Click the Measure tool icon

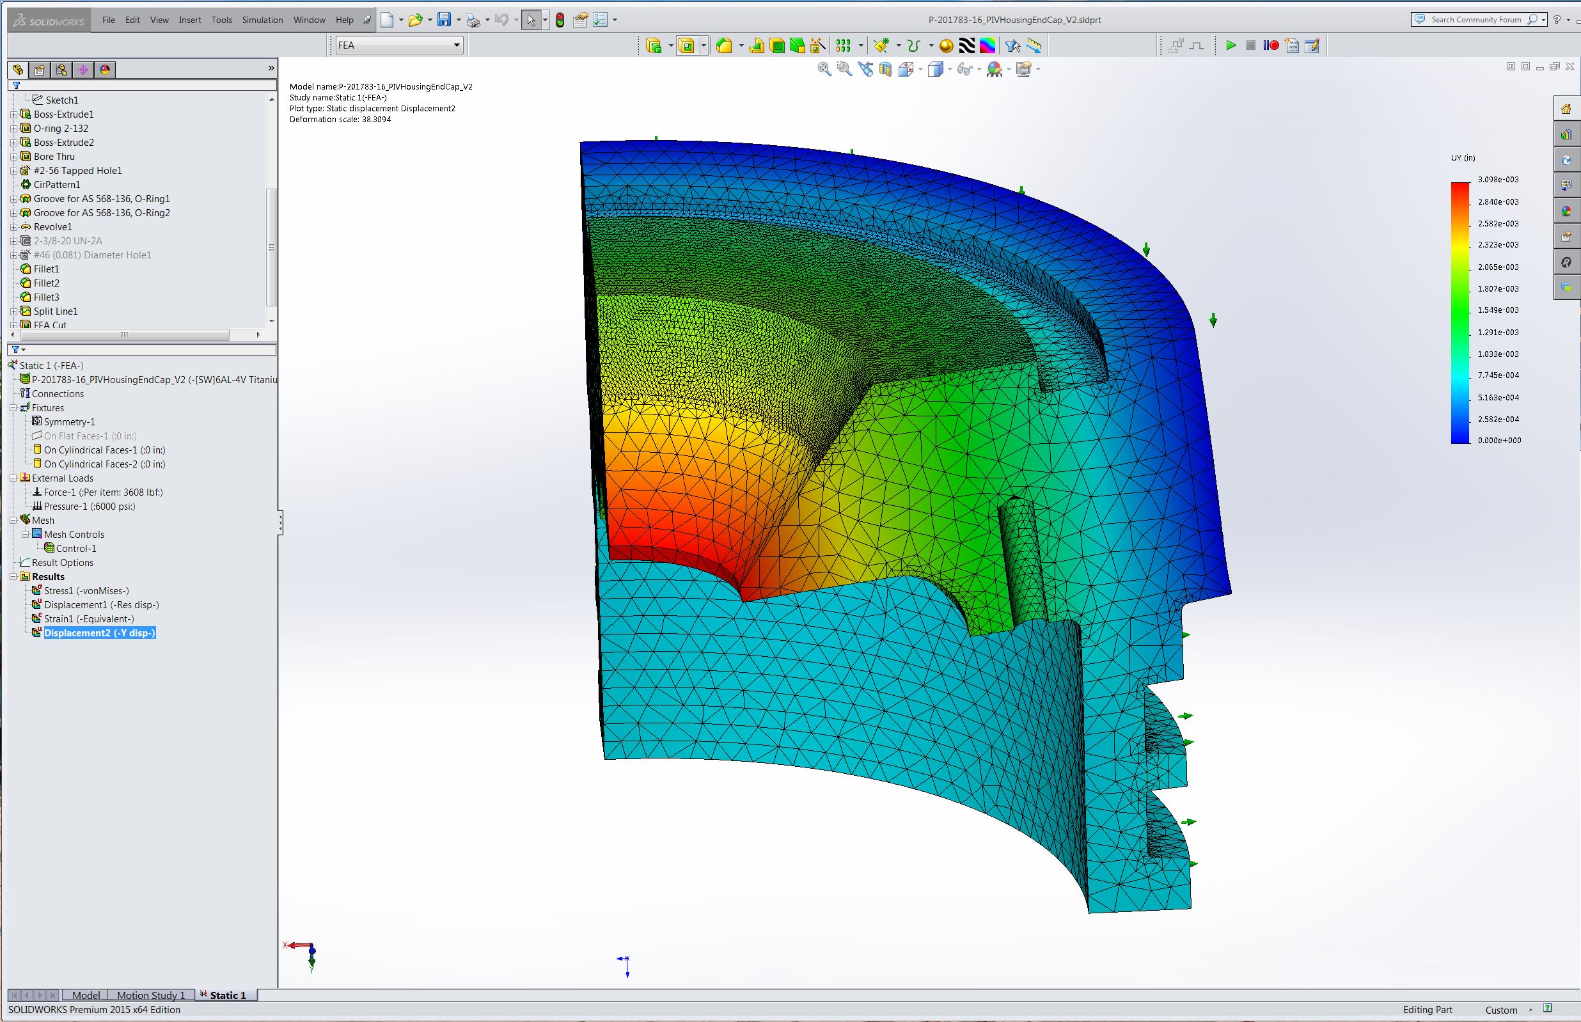point(1034,45)
